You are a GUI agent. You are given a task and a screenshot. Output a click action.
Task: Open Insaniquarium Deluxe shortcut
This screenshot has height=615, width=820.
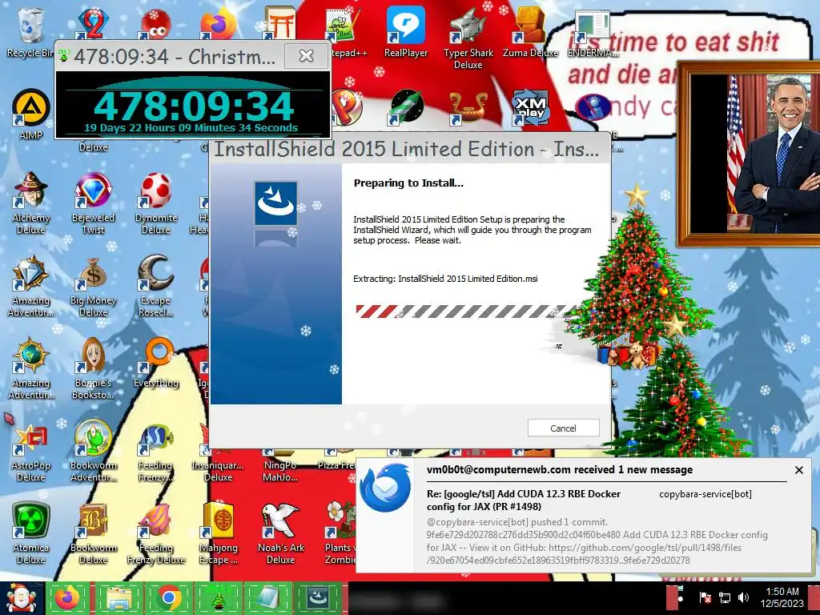[x=218, y=464]
